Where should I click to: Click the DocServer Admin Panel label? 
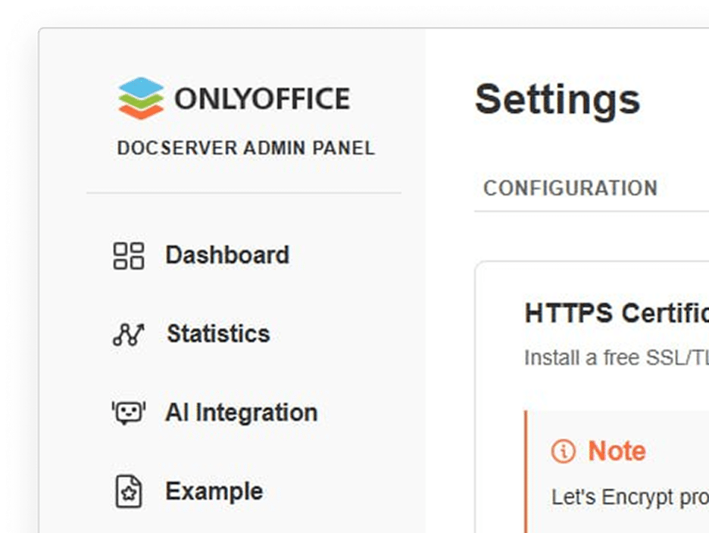coord(245,148)
